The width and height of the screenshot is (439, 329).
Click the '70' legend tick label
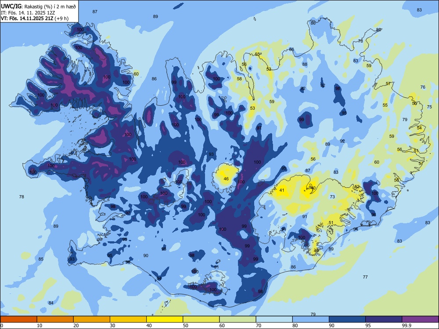click(x=259, y=325)
